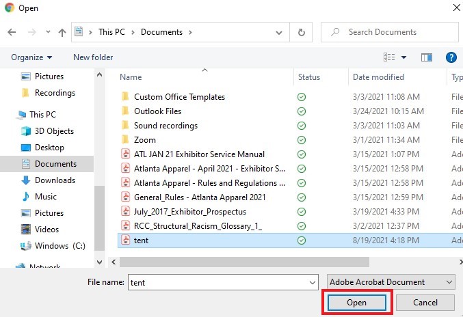463x317 pixels.
Task: Open Recordings in the navigation pane
Action: [x=55, y=93]
